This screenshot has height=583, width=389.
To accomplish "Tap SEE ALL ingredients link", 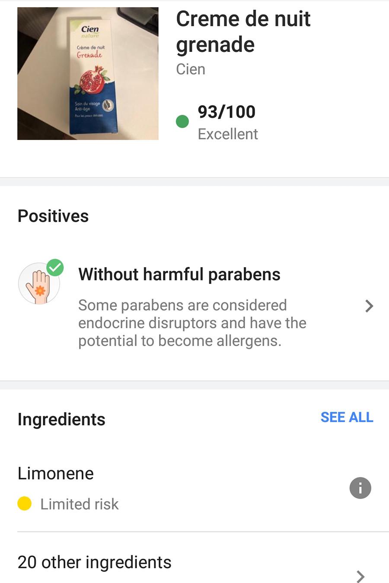I will (x=347, y=417).
